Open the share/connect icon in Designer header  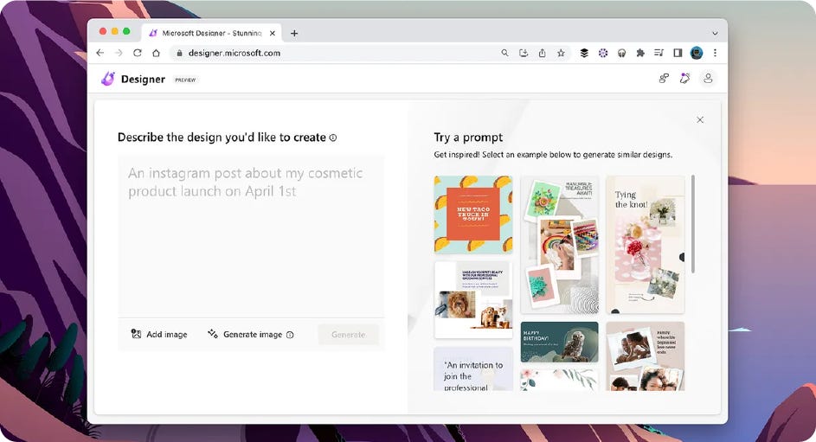point(664,79)
